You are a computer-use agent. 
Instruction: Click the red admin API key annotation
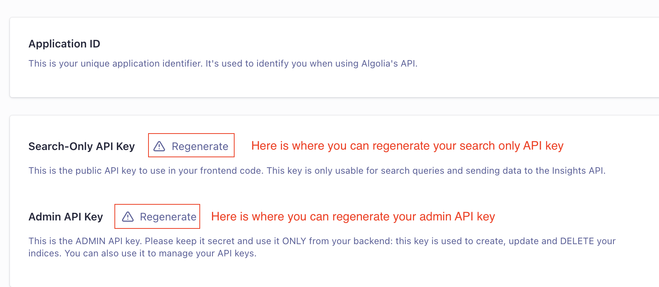[x=353, y=217]
